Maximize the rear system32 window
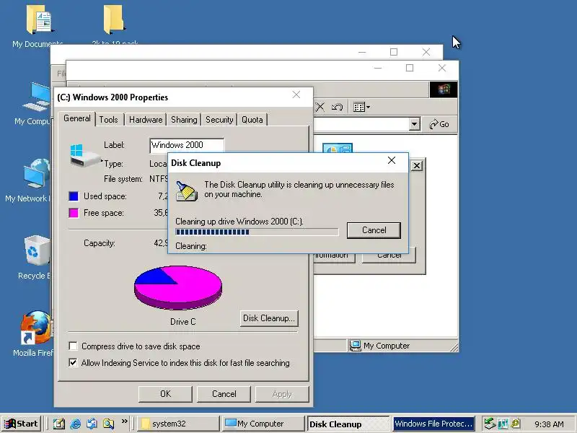The width and height of the screenshot is (577, 433). (394, 52)
